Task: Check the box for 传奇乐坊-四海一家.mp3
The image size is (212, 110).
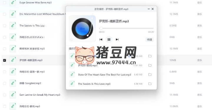Action: [x=4, y=72]
